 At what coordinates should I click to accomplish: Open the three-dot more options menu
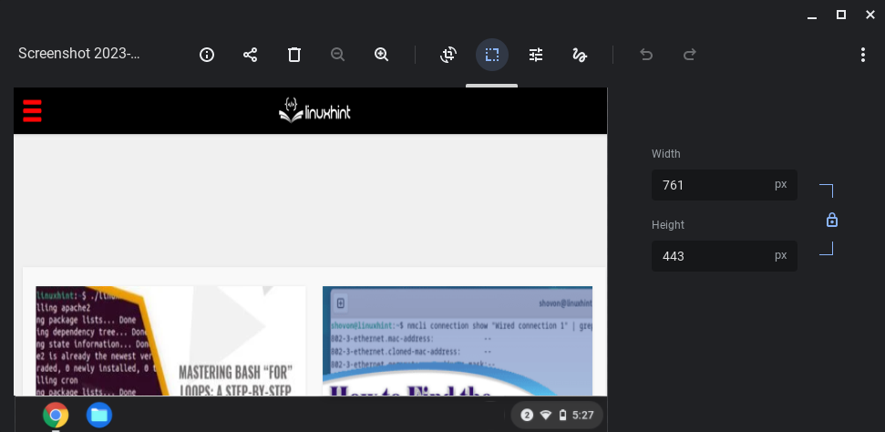[862, 55]
